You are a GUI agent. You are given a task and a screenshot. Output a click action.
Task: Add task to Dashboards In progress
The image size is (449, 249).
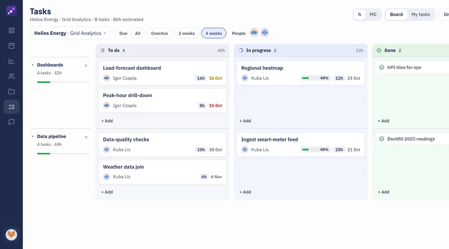click(x=245, y=121)
